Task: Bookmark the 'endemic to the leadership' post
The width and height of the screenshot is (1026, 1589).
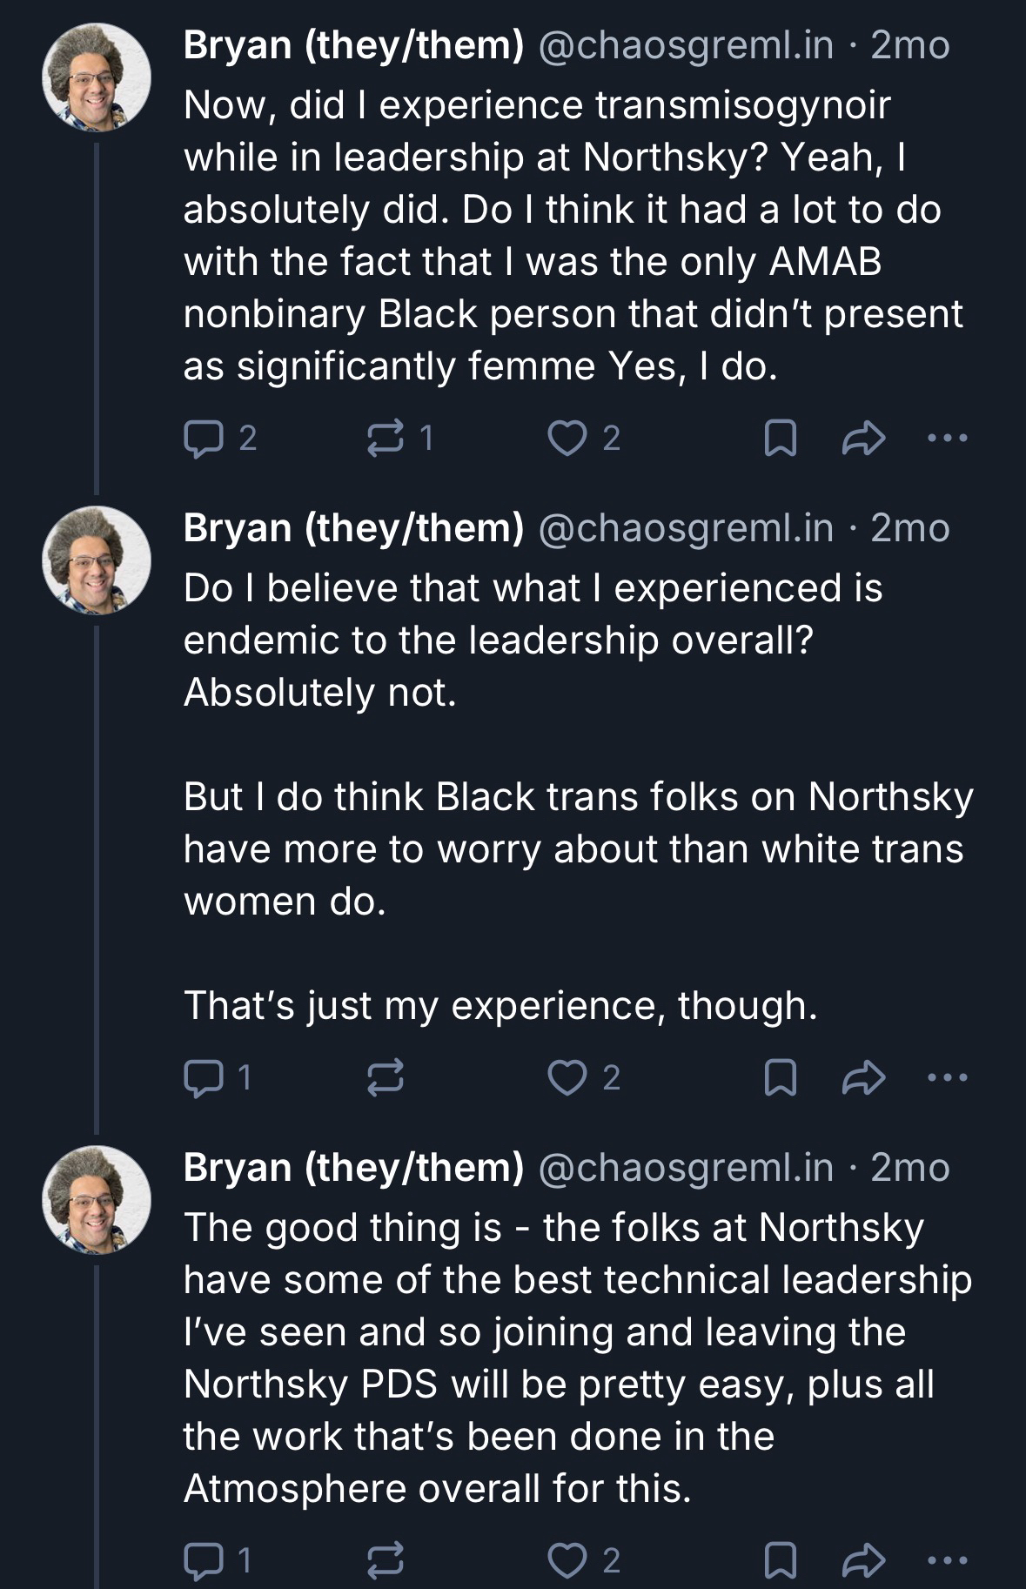Action: click(780, 1078)
